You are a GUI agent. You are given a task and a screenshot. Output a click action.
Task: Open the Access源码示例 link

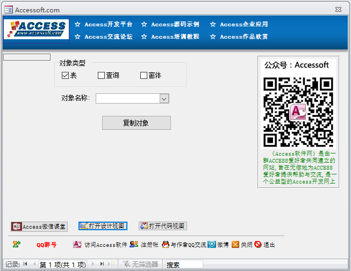coord(175,24)
